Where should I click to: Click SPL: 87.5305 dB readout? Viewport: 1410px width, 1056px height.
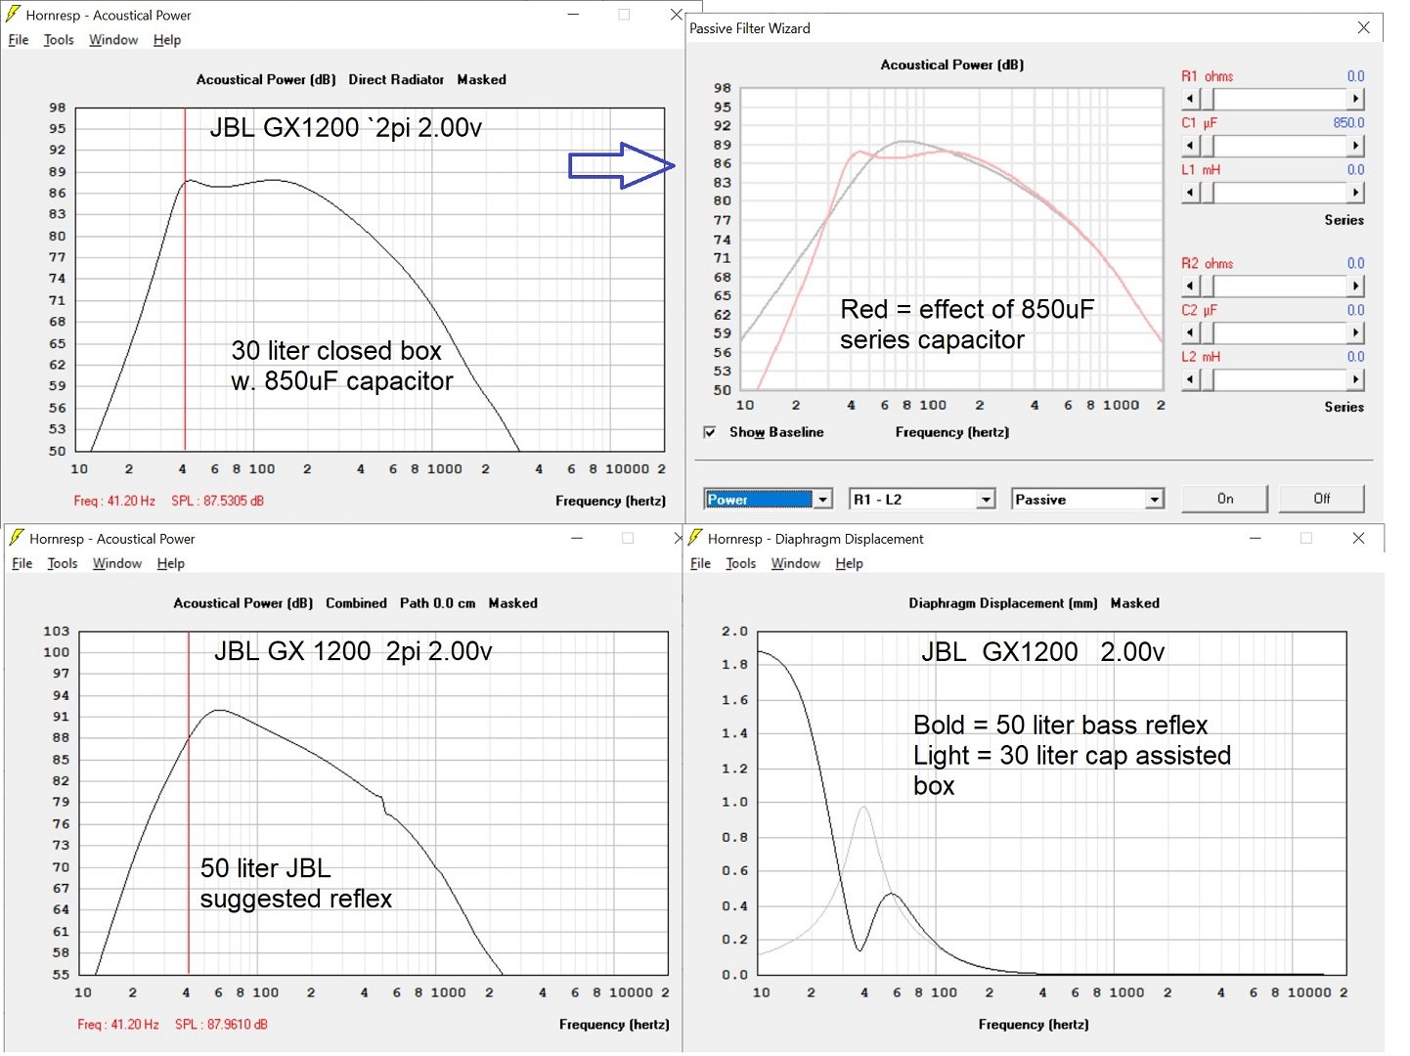(x=217, y=501)
